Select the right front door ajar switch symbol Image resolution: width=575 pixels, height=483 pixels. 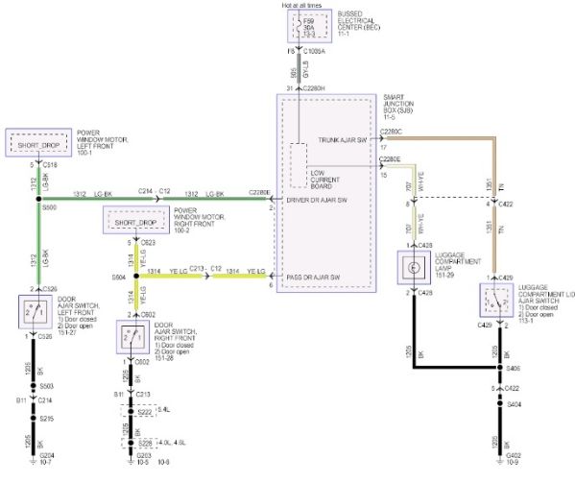coord(132,337)
